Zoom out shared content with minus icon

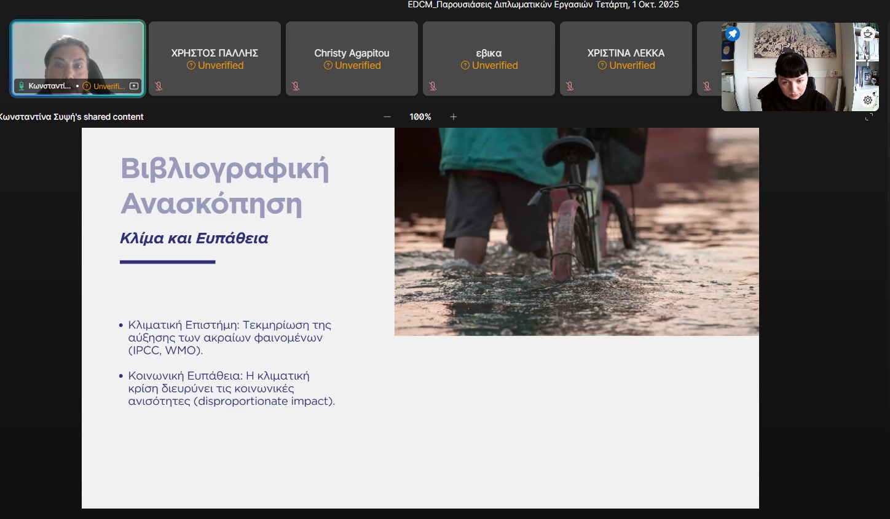[x=387, y=117]
